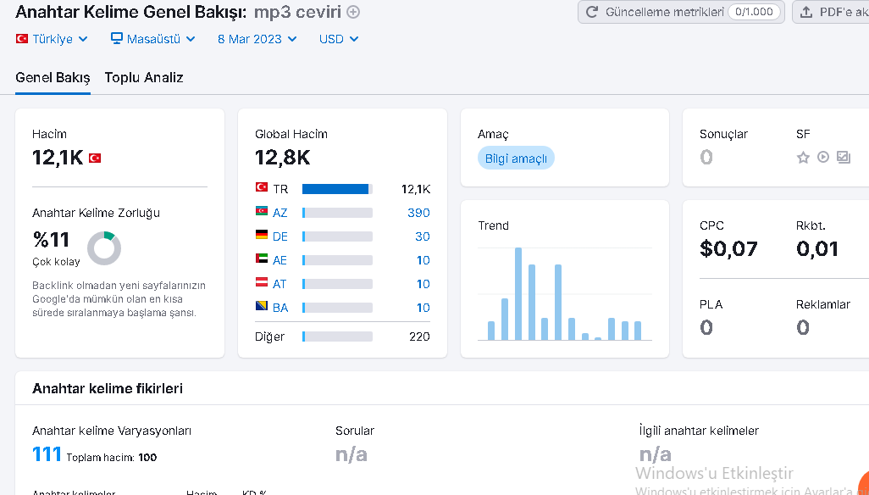Click the İlgili anahtar kelimeler label

coord(699,431)
